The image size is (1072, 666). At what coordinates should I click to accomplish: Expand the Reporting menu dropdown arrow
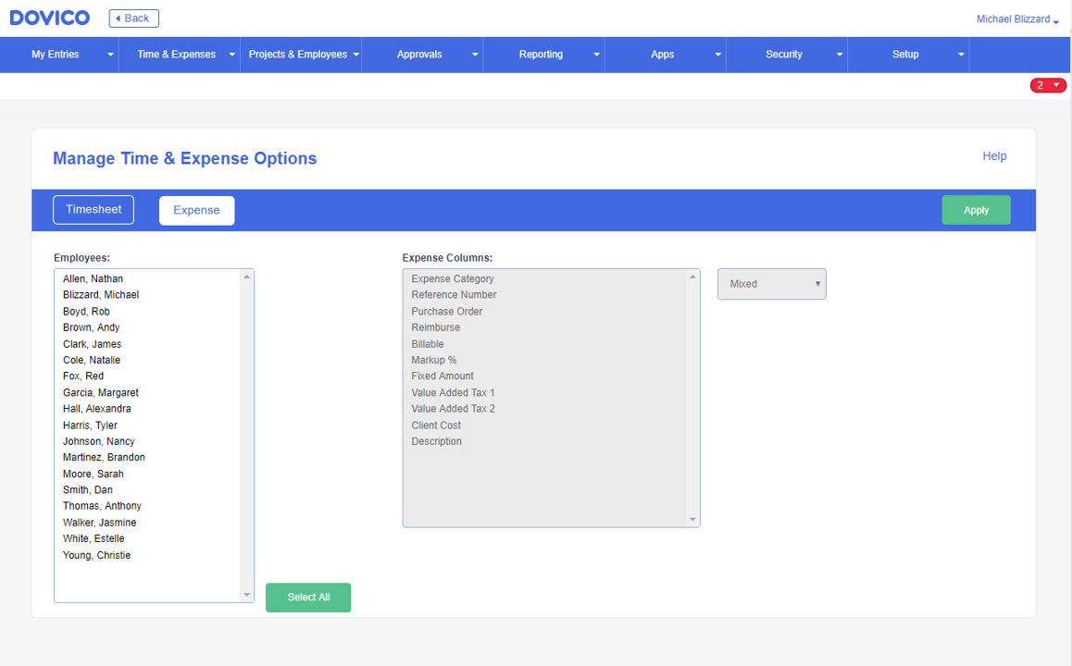598,54
